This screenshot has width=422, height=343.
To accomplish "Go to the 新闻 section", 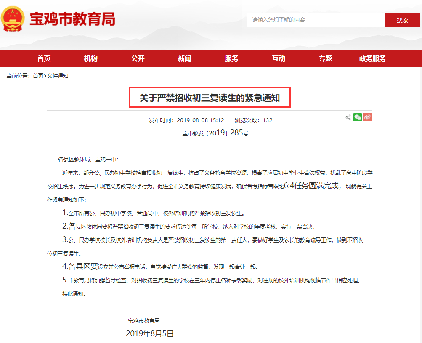I will pos(185,58).
